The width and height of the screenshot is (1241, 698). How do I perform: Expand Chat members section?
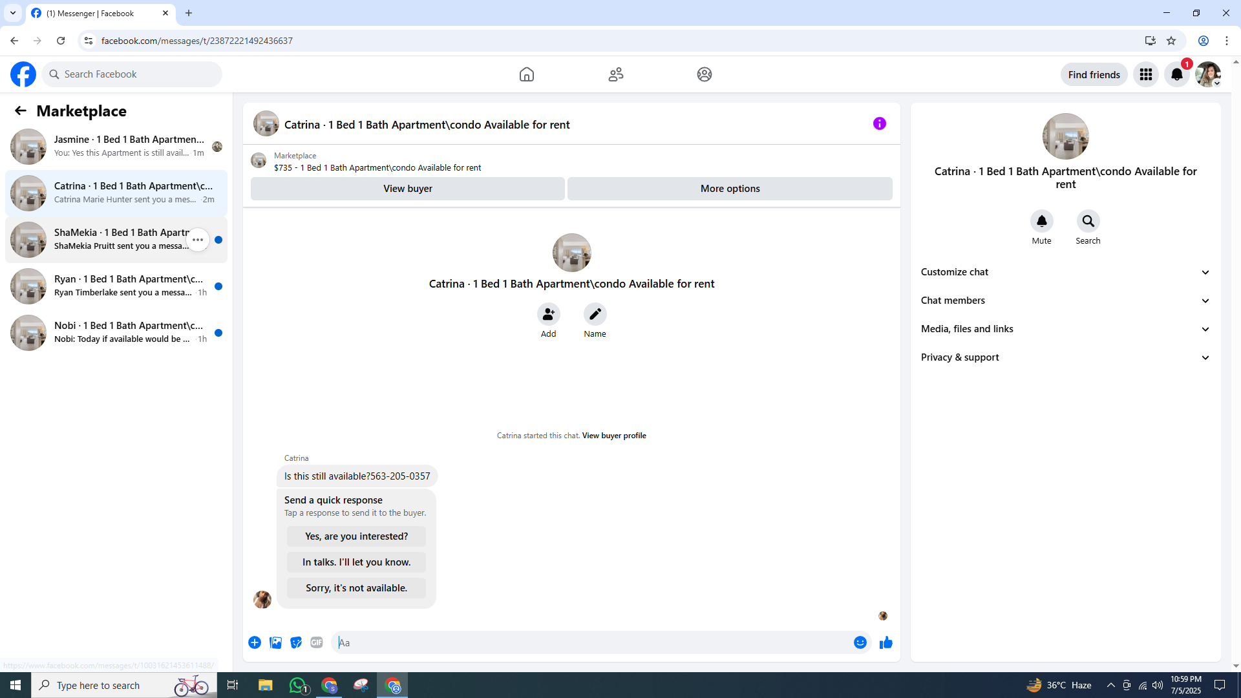(x=1065, y=301)
